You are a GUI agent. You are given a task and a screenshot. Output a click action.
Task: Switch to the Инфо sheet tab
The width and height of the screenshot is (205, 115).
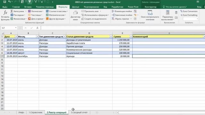pyautogui.click(x=21, y=112)
